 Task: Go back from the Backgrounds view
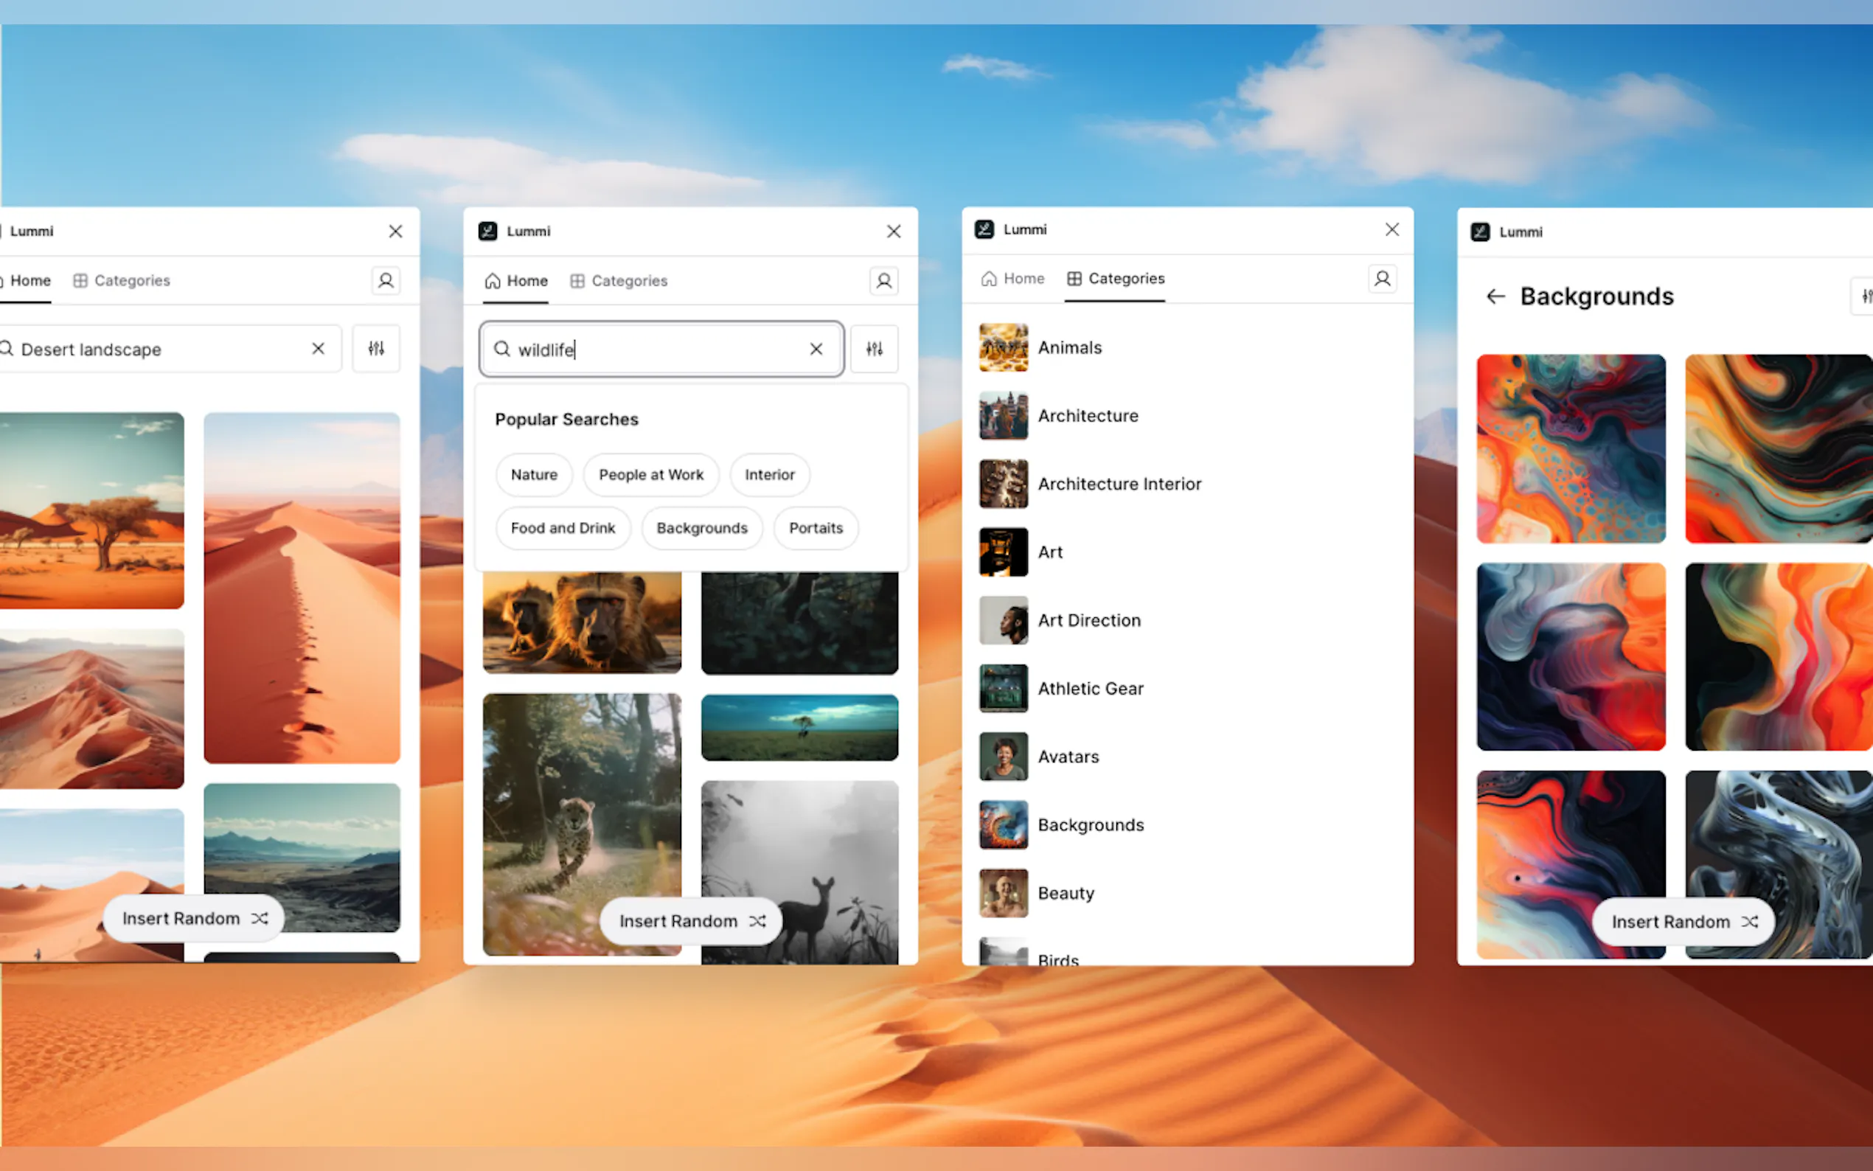point(1495,296)
